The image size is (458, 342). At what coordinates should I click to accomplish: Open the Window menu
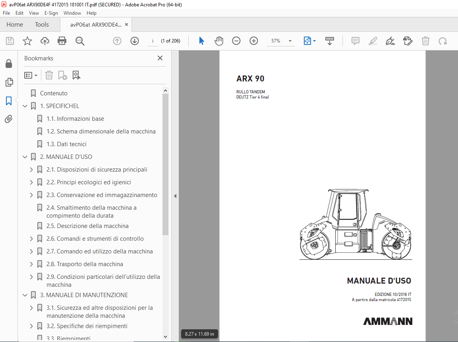pyautogui.click(x=72, y=13)
